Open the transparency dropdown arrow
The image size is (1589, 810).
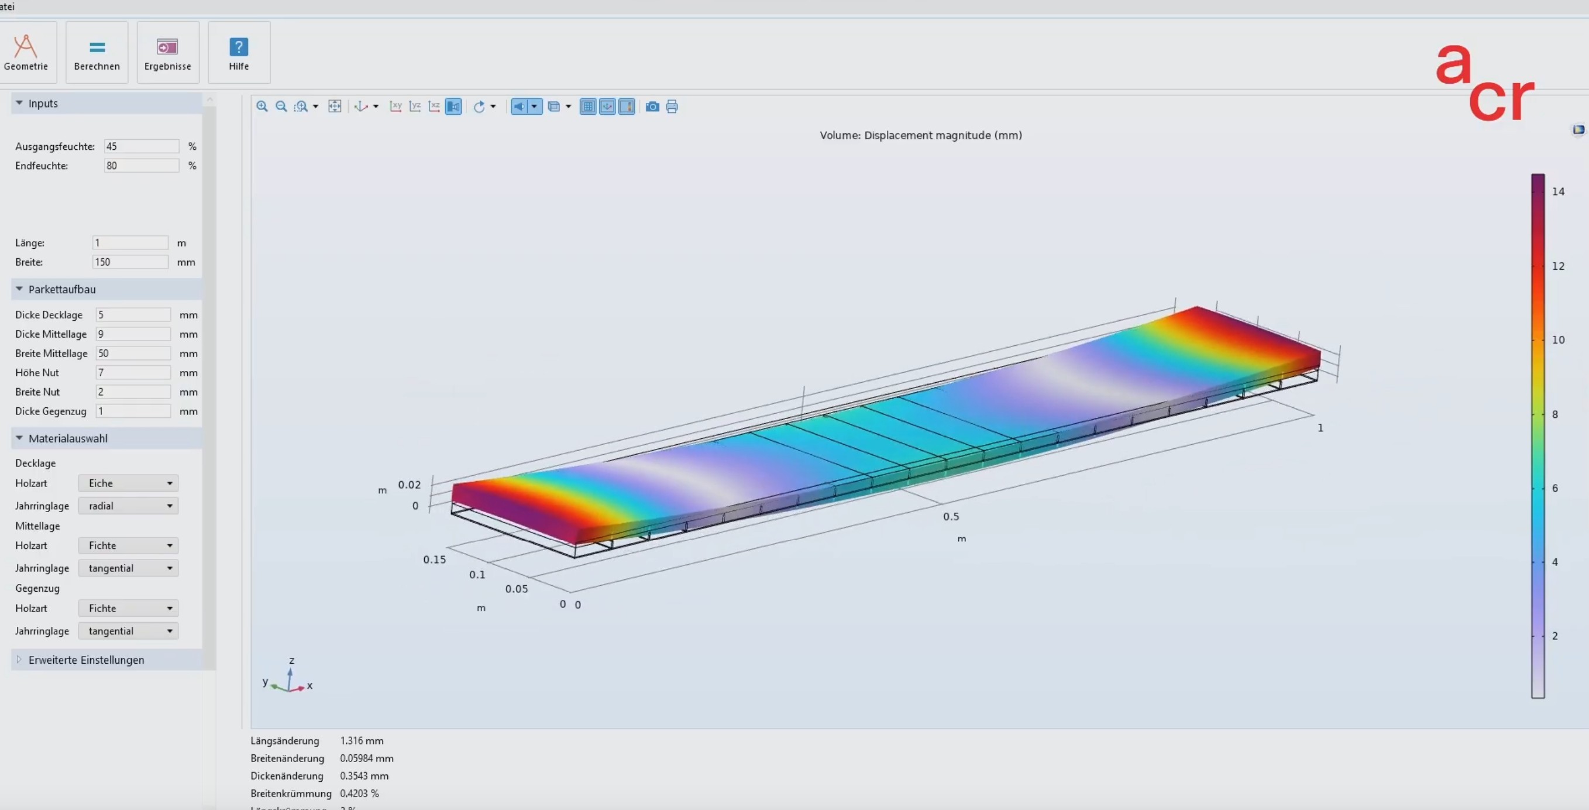(x=568, y=107)
